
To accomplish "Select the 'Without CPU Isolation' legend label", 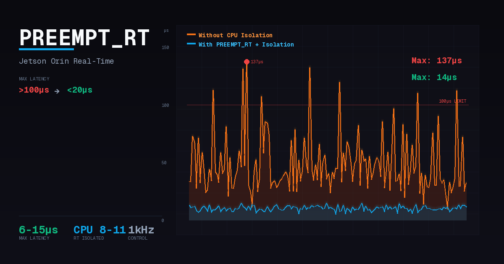I will 235,36.
